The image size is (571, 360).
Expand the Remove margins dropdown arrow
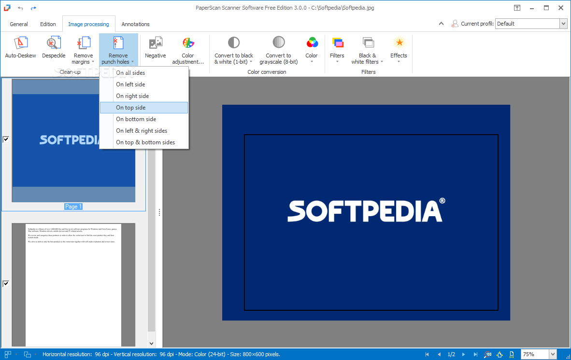(x=93, y=62)
